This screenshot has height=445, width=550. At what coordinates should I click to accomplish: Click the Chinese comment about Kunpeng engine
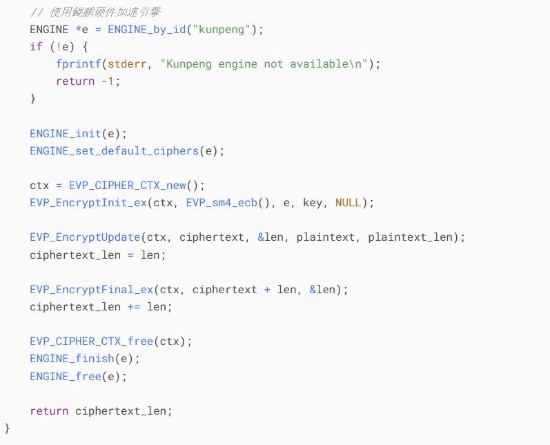coord(95,12)
